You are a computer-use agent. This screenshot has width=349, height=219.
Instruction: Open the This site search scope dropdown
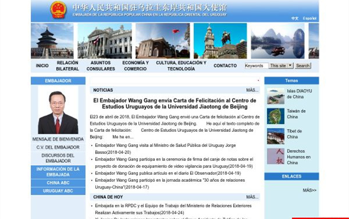tap(281, 66)
